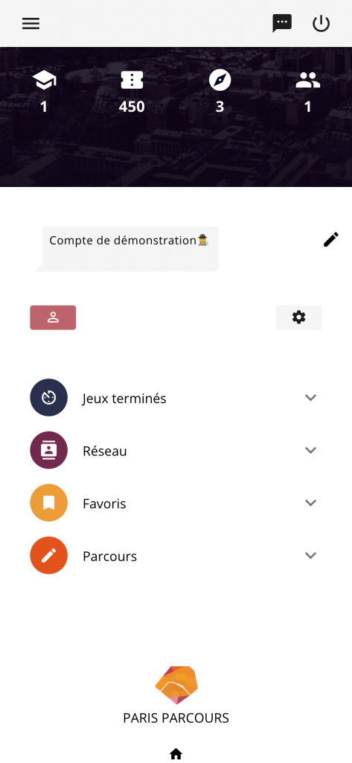Select the Réseau contacts round icon

(x=48, y=450)
